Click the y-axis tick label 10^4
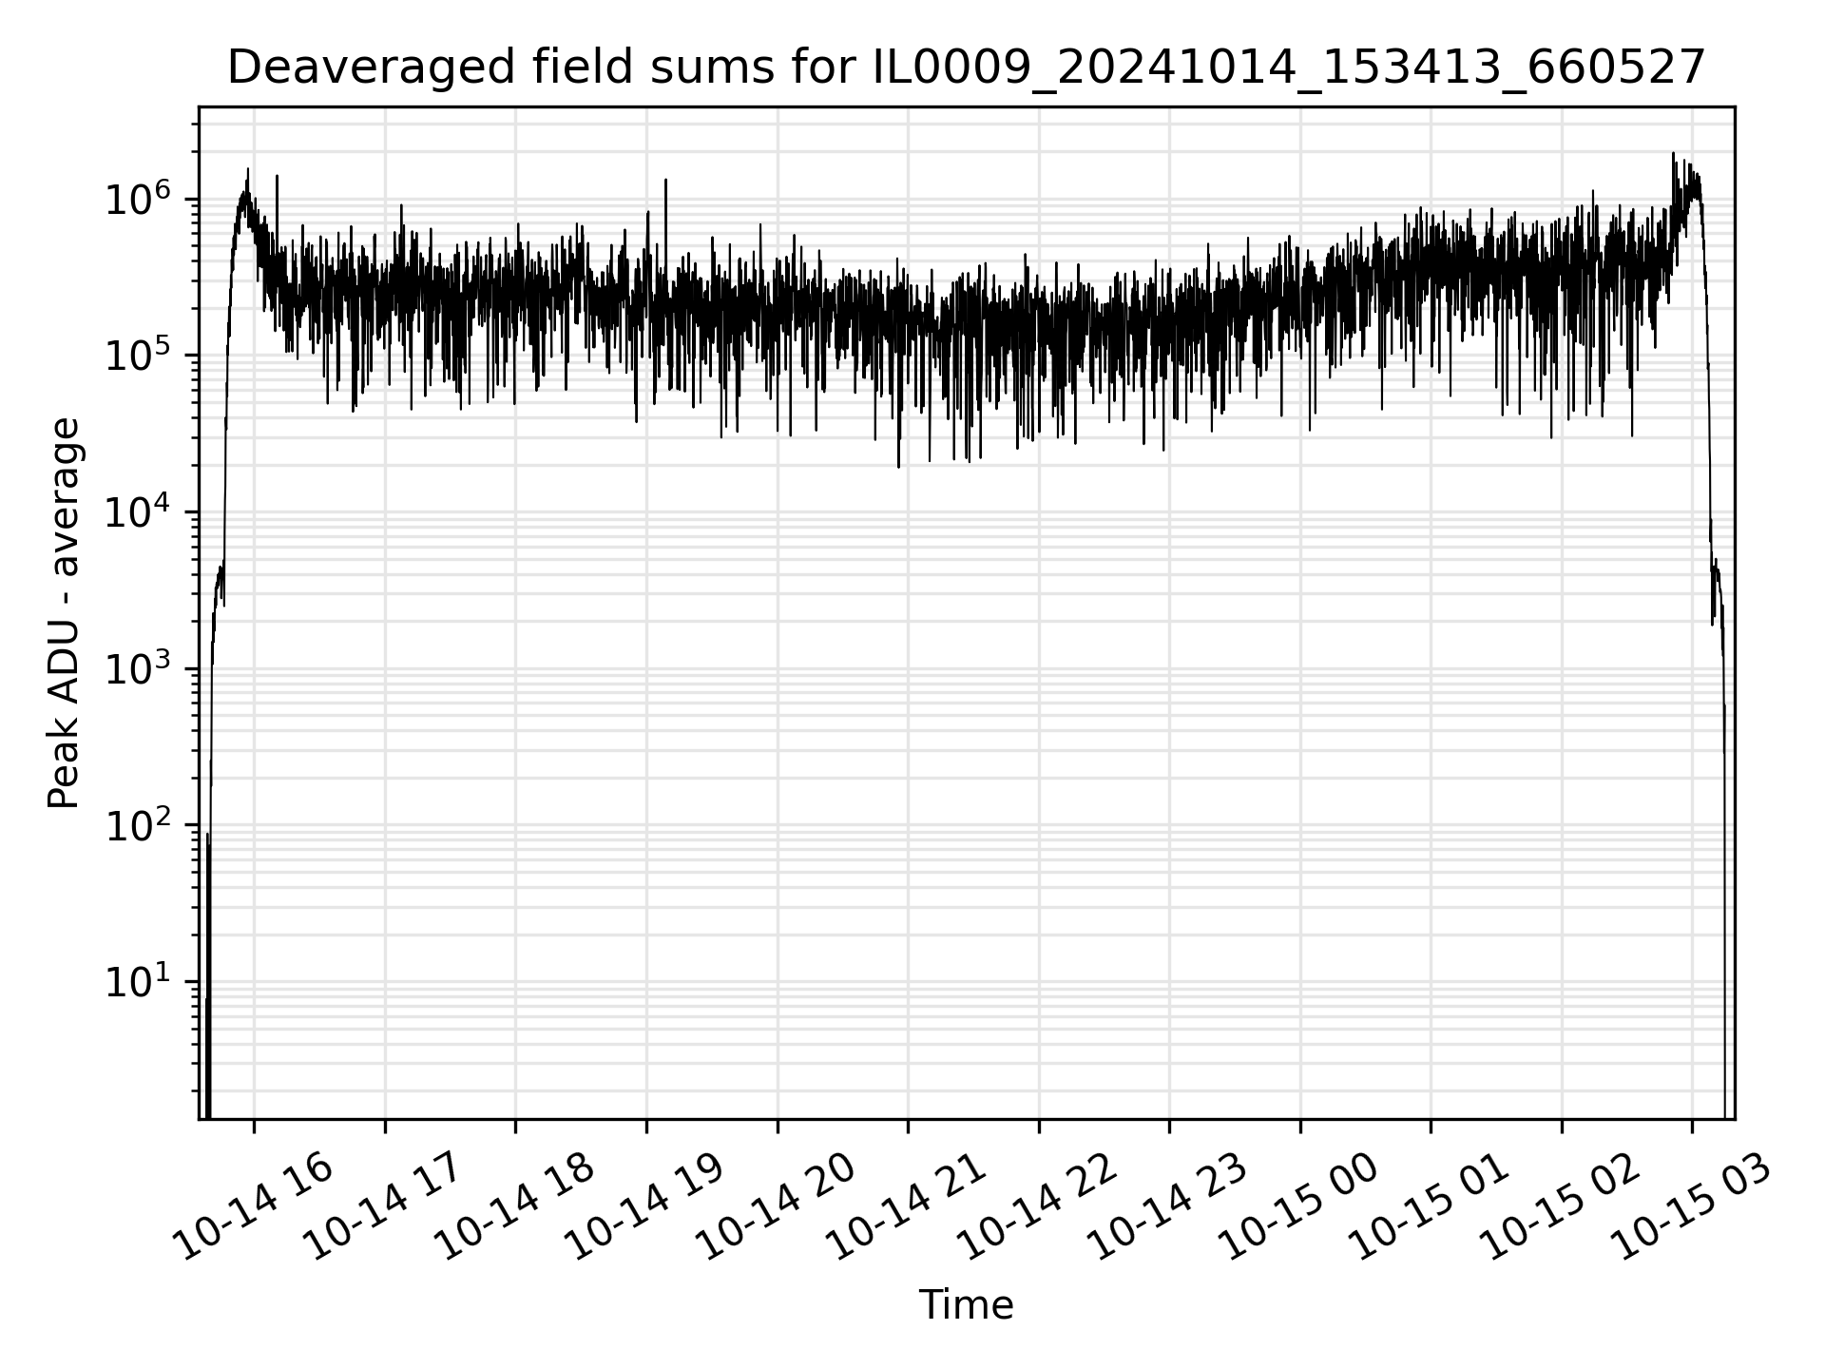Screen dimensions: 1825x1369 click(139, 511)
